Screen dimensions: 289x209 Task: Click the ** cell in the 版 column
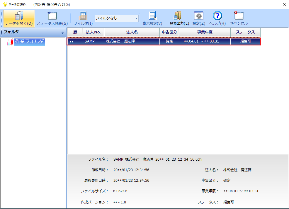pos(75,41)
